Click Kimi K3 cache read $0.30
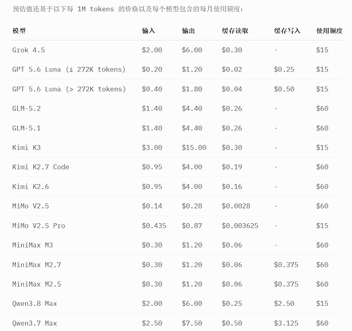Viewport: 352px width, 331px height. 232,148
